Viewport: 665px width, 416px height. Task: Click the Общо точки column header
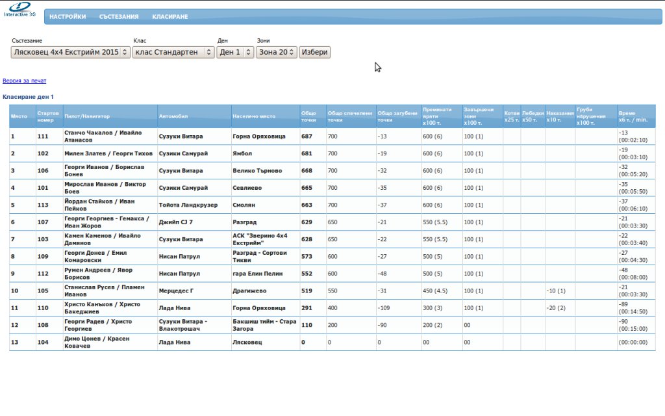[x=308, y=116]
